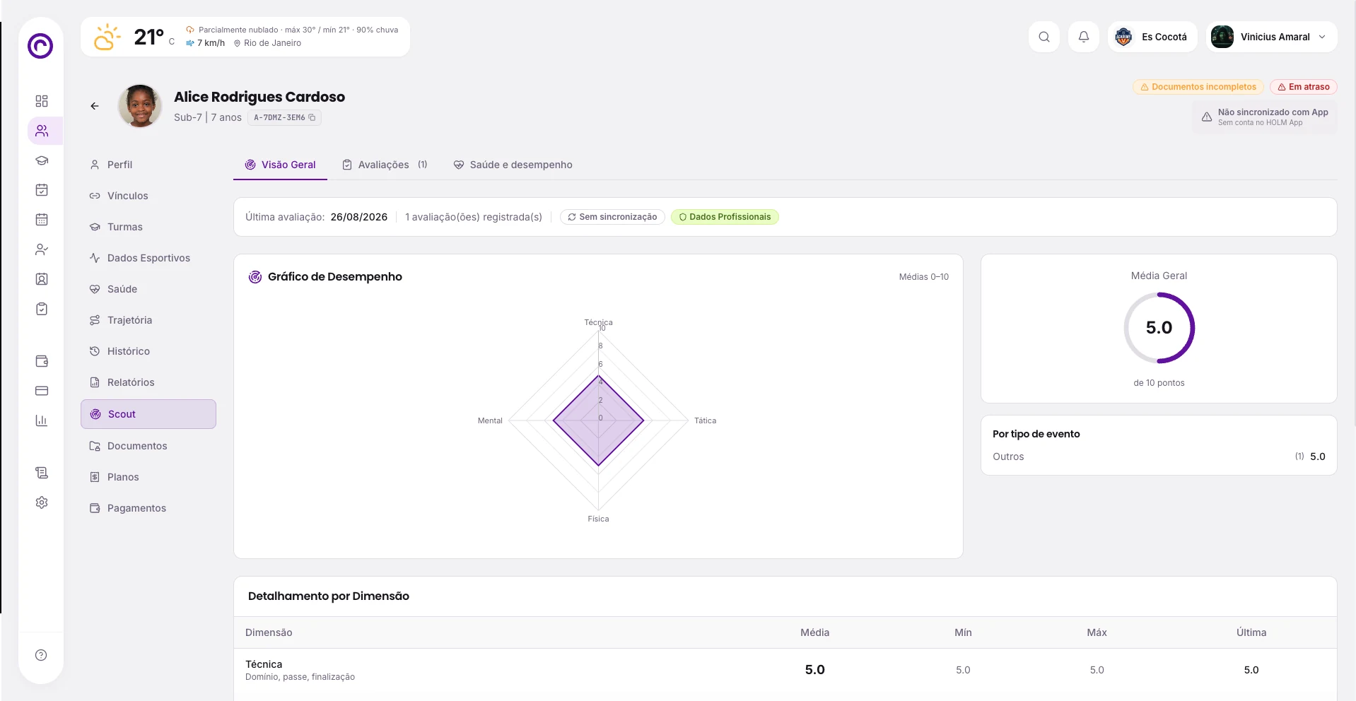Viewport: 1356px width, 701px height.
Task: Switch to the Visão Geral tab
Action: click(x=280, y=165)
